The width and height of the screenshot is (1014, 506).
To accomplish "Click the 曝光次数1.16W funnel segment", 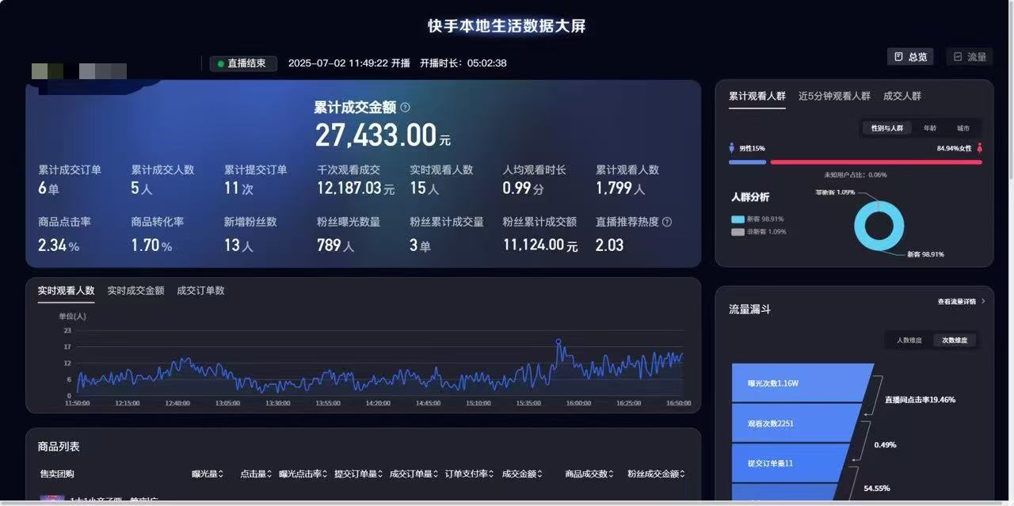I will 802,383.
